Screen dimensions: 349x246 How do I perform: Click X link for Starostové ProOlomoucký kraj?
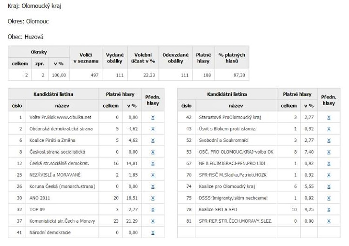(329, 118)
